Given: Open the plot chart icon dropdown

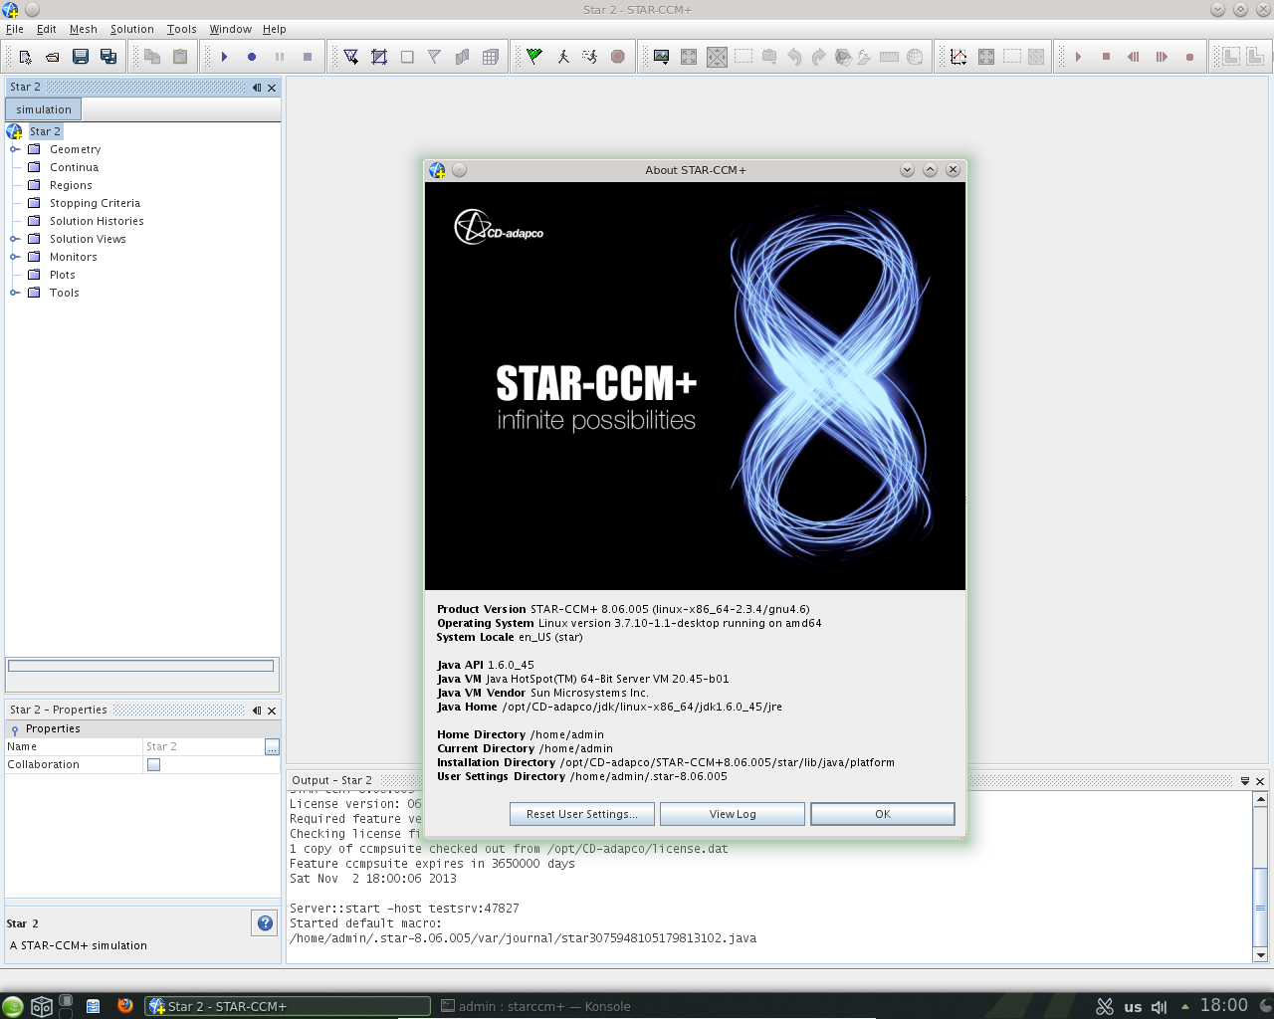Looking at the screenshot, I should (958, 57).
